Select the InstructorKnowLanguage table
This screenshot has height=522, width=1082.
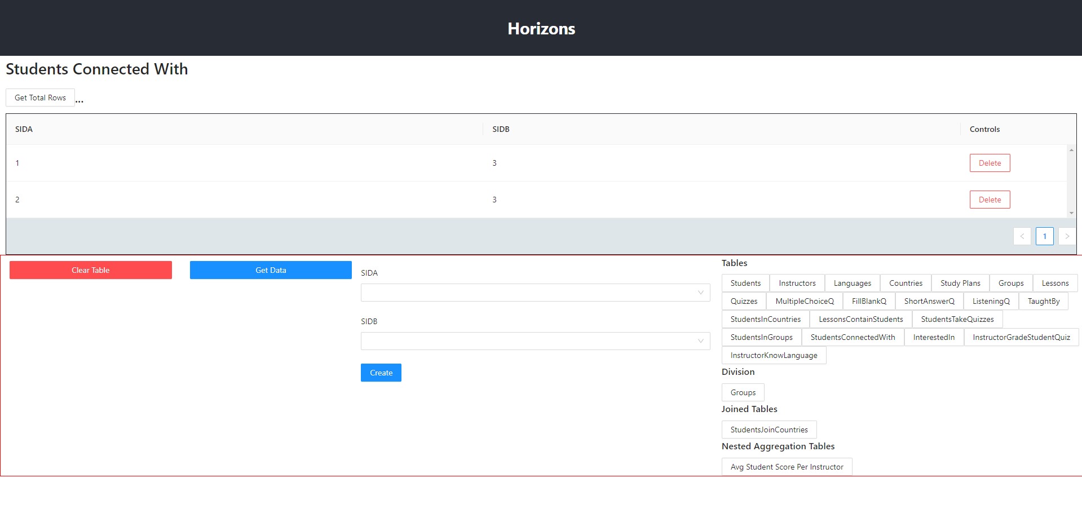click(x=774, y=355)
